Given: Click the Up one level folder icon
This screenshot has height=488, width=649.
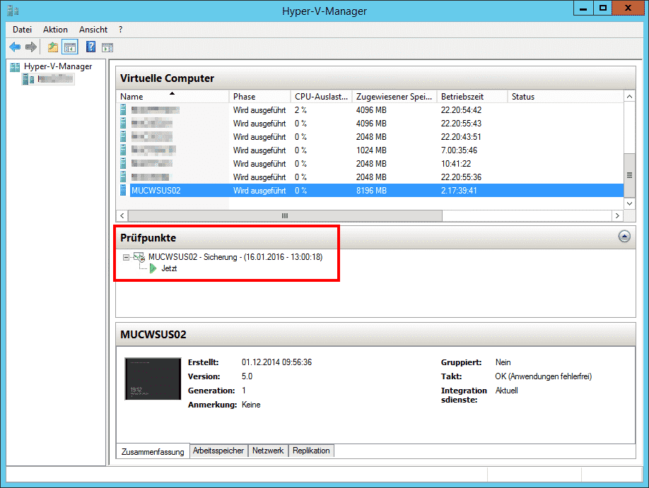Looking at the screenshot, I should 52,47.
